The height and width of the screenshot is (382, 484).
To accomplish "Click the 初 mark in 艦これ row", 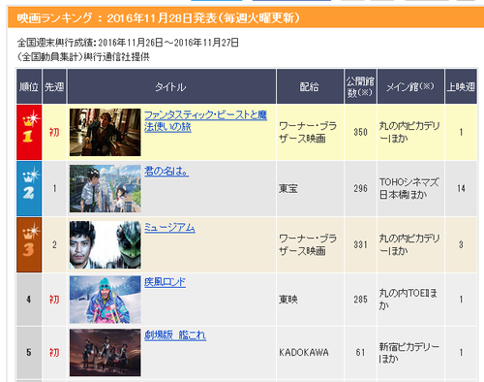I will (x=54, y=353).
